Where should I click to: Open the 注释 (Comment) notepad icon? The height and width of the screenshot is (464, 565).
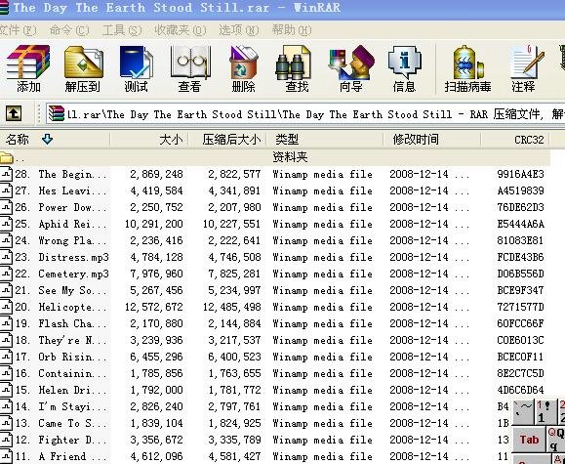click(523, 67)
